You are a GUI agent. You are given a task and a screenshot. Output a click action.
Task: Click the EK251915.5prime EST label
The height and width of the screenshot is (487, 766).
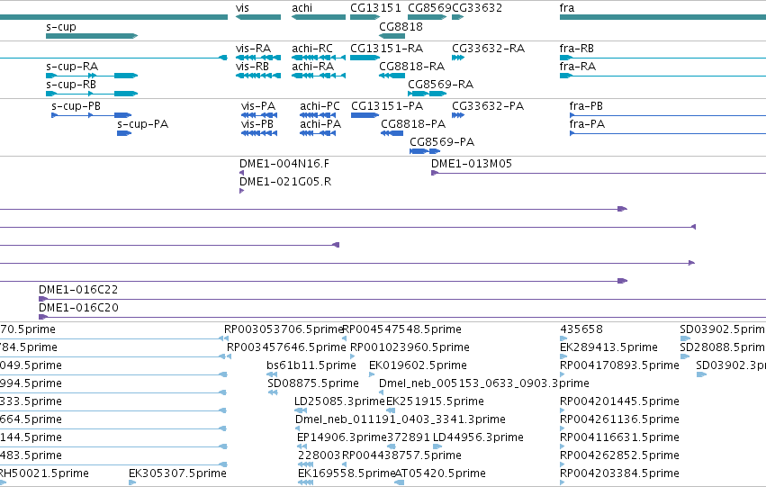coord(436,401)
